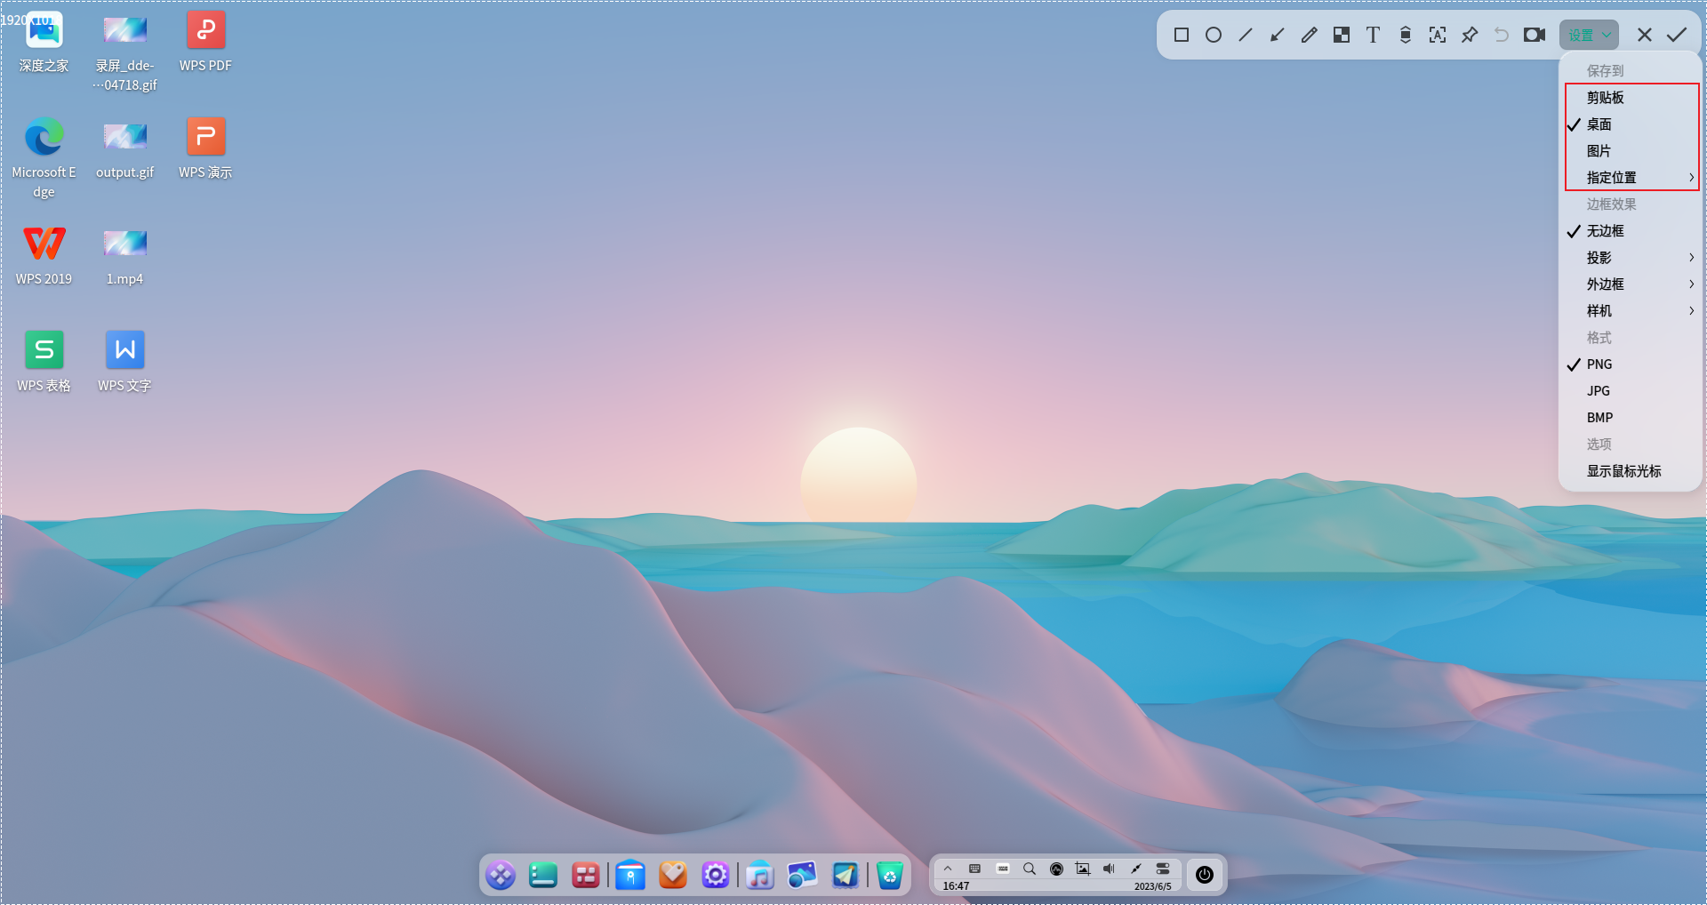
Task: Open the orange app store dock icon
Action: [x=673, y=876]
